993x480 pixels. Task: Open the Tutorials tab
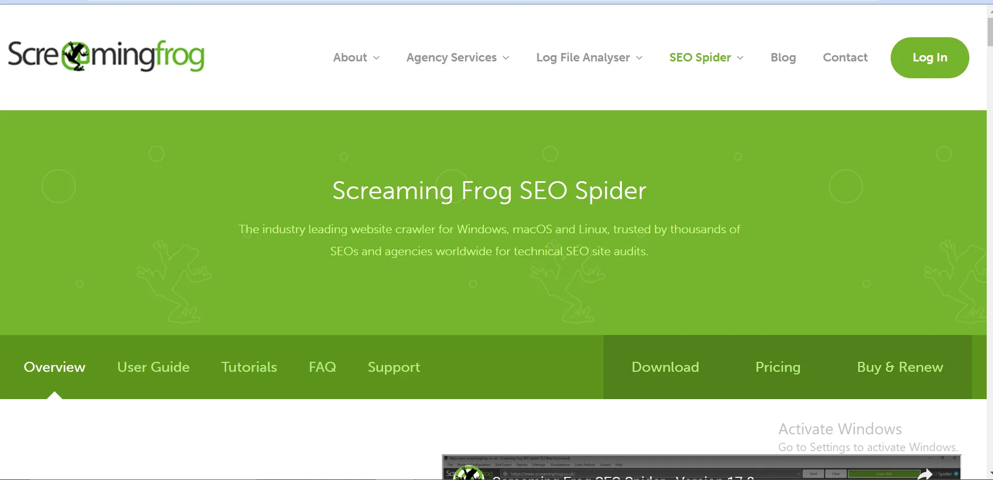point(249,367)
